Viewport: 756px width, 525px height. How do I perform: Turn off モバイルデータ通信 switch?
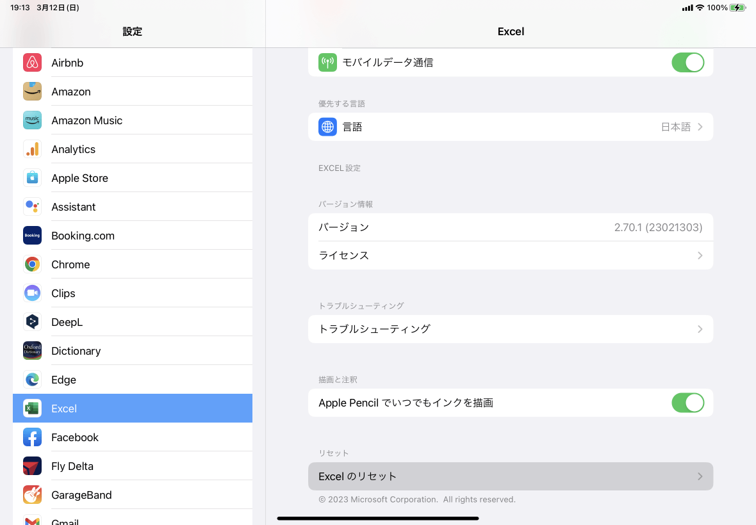click(687, 63)
